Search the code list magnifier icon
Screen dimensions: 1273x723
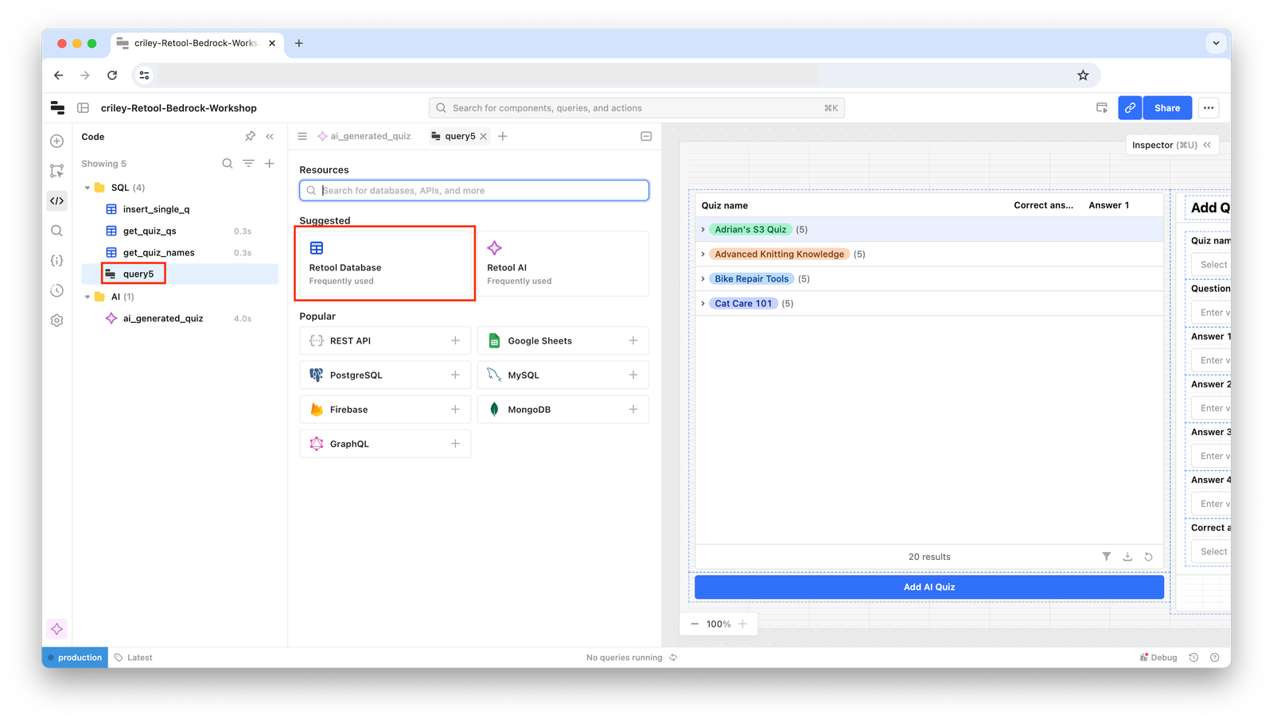pyautogui.click(x=228, y=164)
